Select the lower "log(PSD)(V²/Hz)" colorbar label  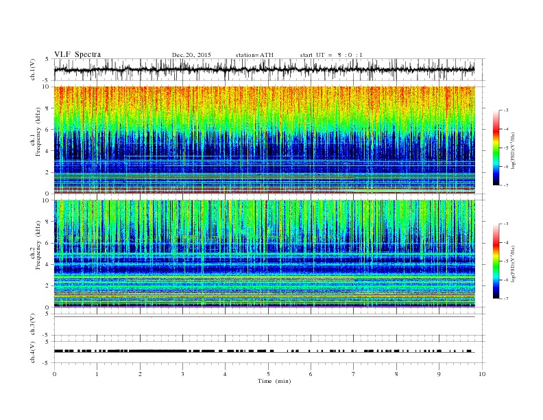pos(513,264)
